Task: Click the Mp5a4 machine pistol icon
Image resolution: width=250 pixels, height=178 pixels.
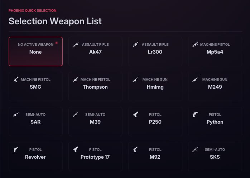Action: coord(195,45)
